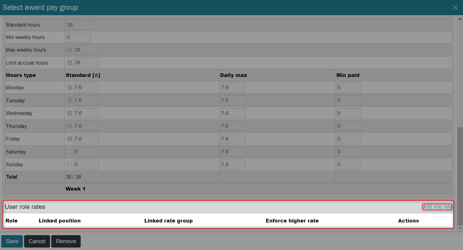Viewport: 463px width, 250px height.
Task: Toggle the Max weekly hours checkbox
Action: [x=70, y=50]
